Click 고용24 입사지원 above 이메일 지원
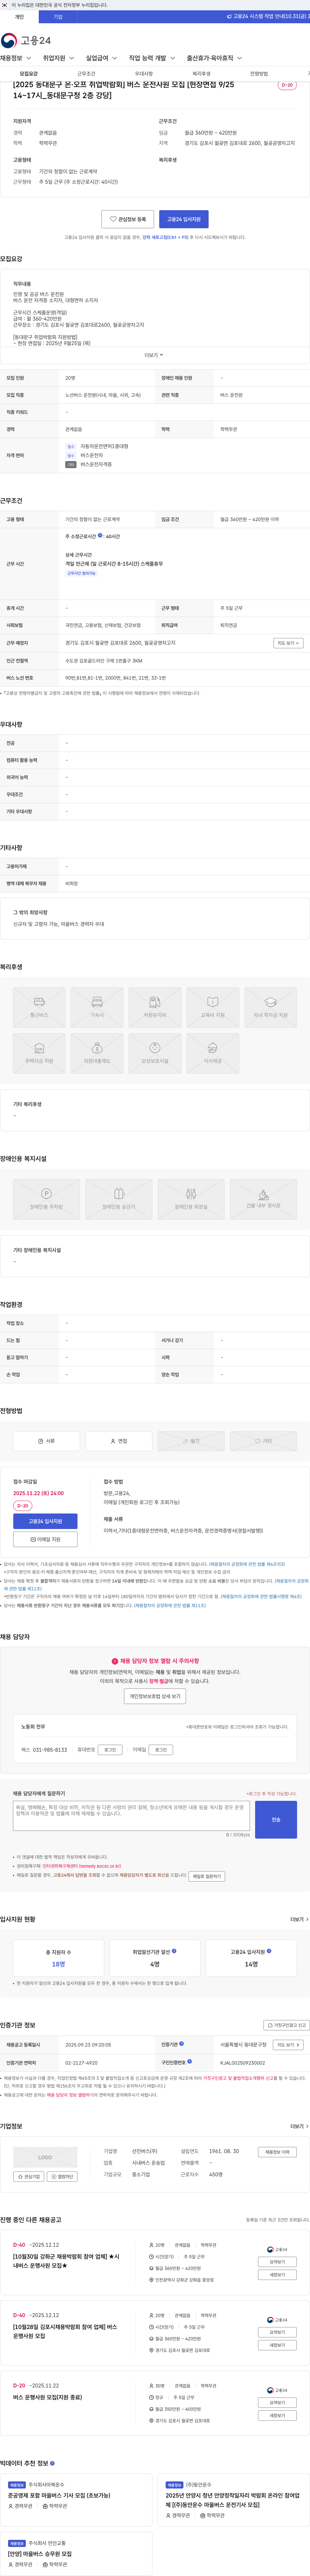 45,1521
